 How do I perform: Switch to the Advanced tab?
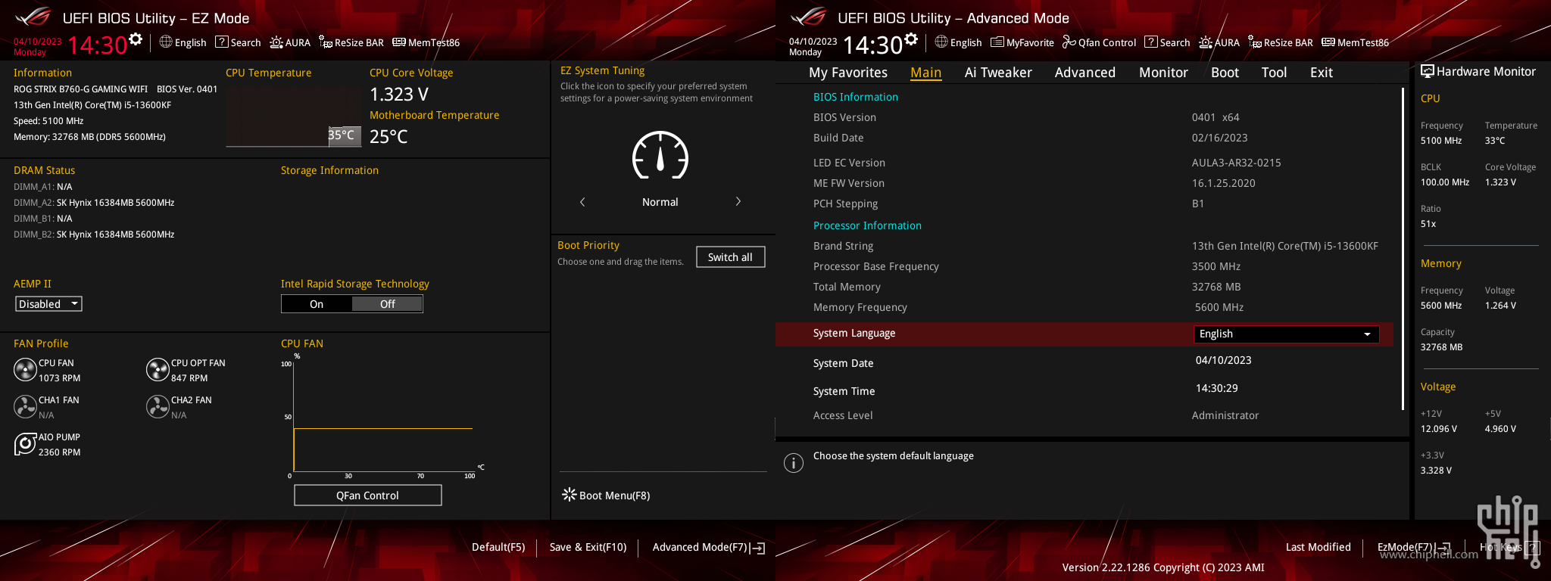click(1085, 73)
